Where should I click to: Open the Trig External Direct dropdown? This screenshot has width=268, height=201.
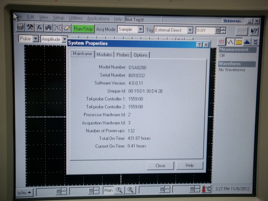tap(190, 30)
